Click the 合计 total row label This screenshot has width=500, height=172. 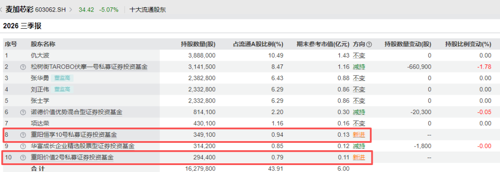click(x=37, y=168)
